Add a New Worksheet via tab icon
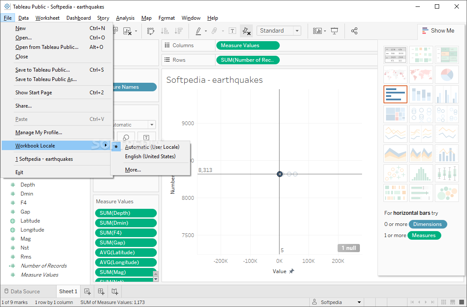This screenshot has width=467, height=307. pos(87,292)
